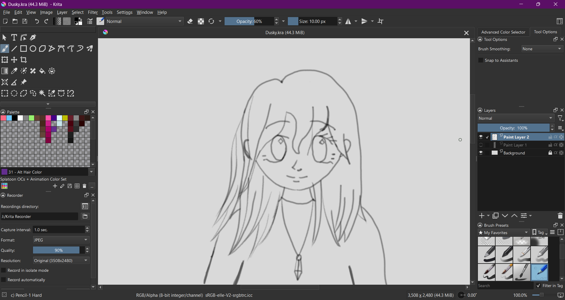Click the brush Opacity slider
565x300 pixels.
pyautogui.click(x=249, y=21)
